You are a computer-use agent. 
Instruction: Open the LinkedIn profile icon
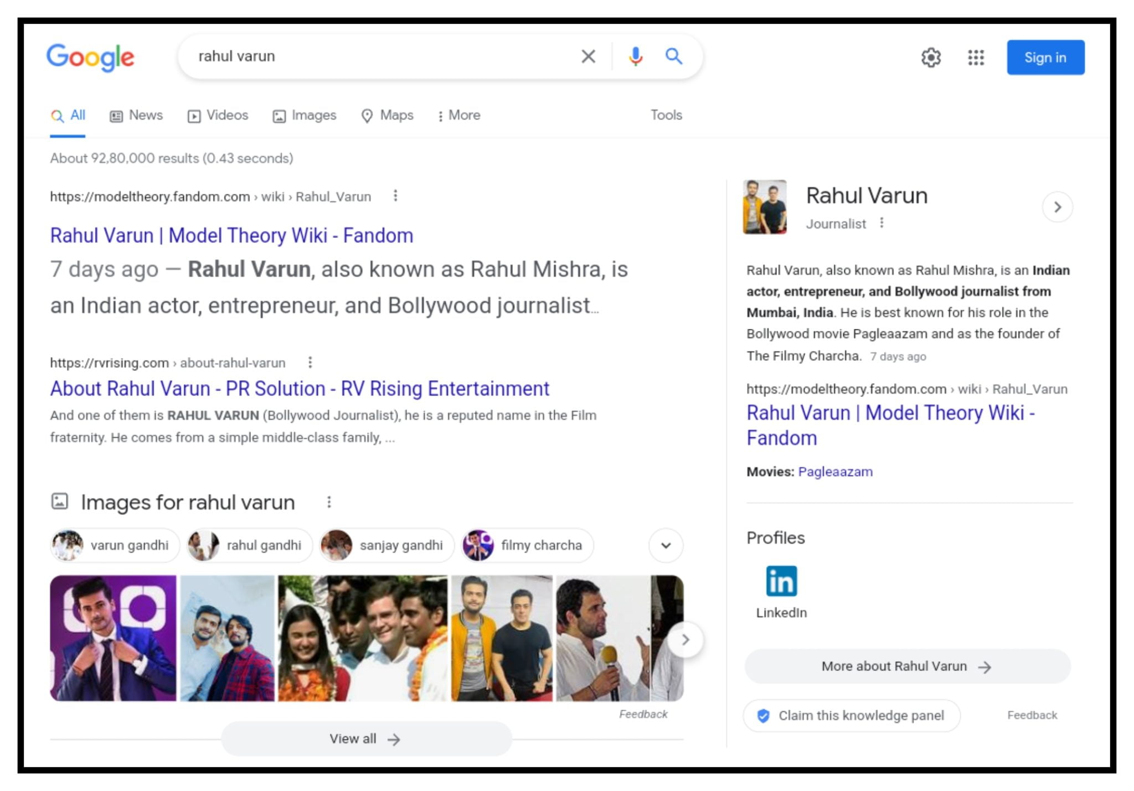click(x=781, y=581)
